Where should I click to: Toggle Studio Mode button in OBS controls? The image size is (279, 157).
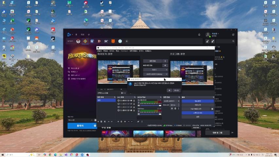[x=198, y=113]
